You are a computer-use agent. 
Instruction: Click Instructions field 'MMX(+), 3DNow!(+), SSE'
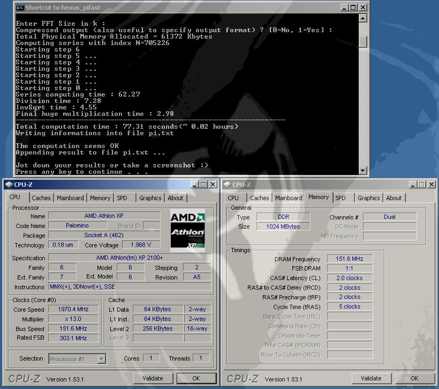pyautogui.click(x=130, y=287)
